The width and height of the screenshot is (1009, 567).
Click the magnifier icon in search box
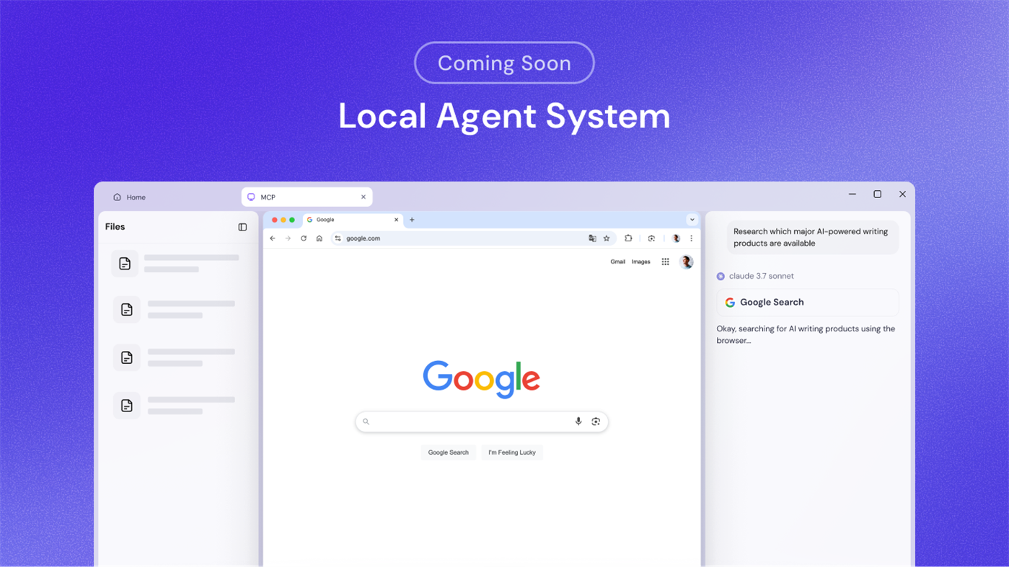click(x=366, y=421)
